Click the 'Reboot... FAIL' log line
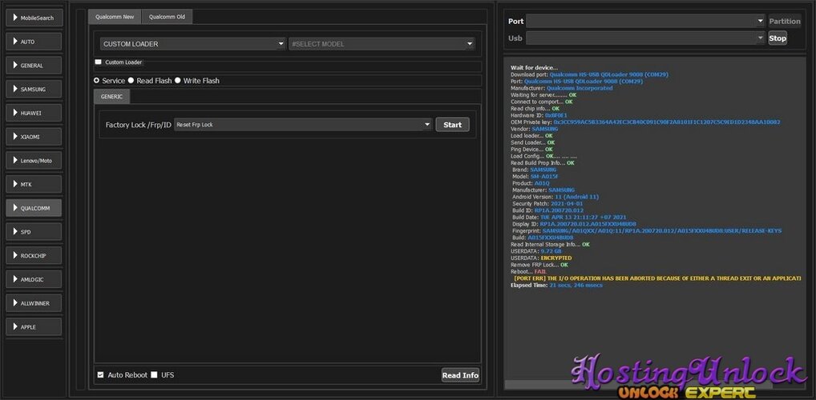The width and height of the screenshot is (816, 400). (x=529, y=271)
